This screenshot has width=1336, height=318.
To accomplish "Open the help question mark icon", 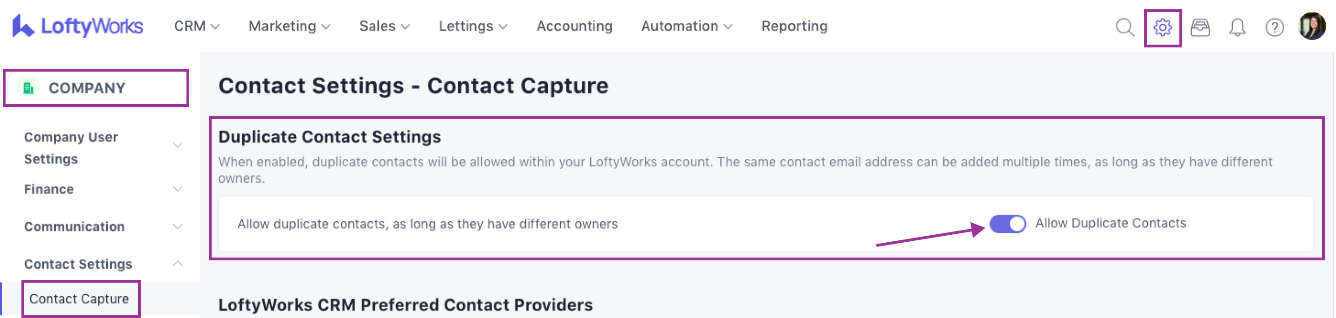I will (x=1274, y=27).
